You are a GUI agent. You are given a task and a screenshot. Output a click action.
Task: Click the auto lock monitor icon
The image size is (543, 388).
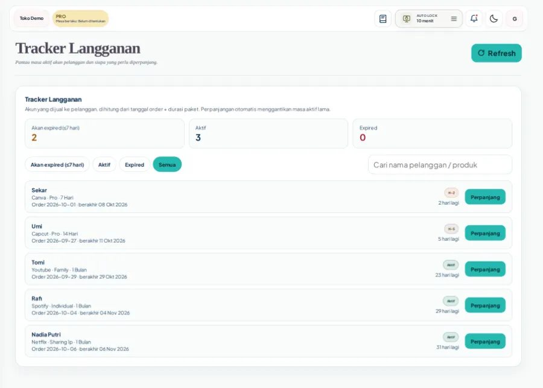(407, 19)
